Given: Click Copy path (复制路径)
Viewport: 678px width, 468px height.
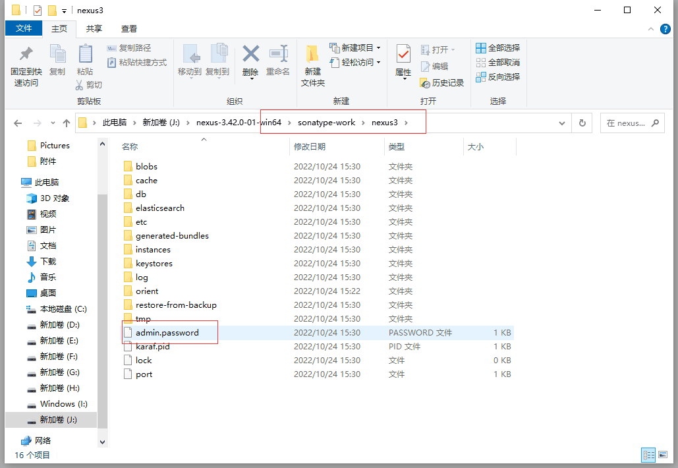Looking at the screenshot, I should pyautogui.click(x=129, y=48).
